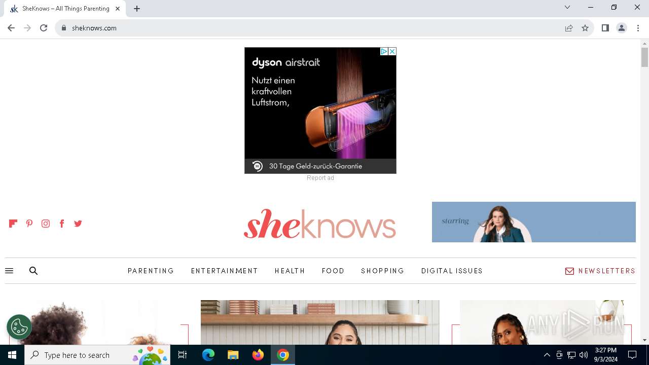
Task: Open the hamburger site menu
Action: tap(9, 271)
